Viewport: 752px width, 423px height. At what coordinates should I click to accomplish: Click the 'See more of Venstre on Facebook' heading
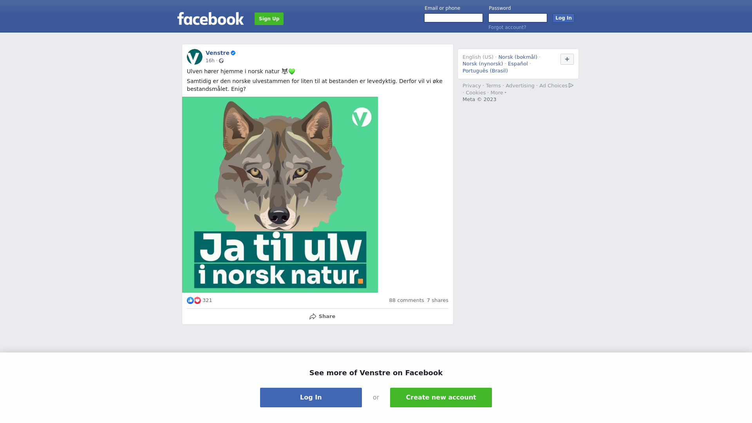pyautogui.click(x=376, y=373)
